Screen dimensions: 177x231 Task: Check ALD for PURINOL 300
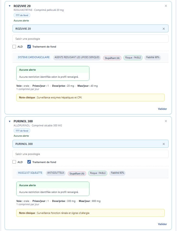14,162
